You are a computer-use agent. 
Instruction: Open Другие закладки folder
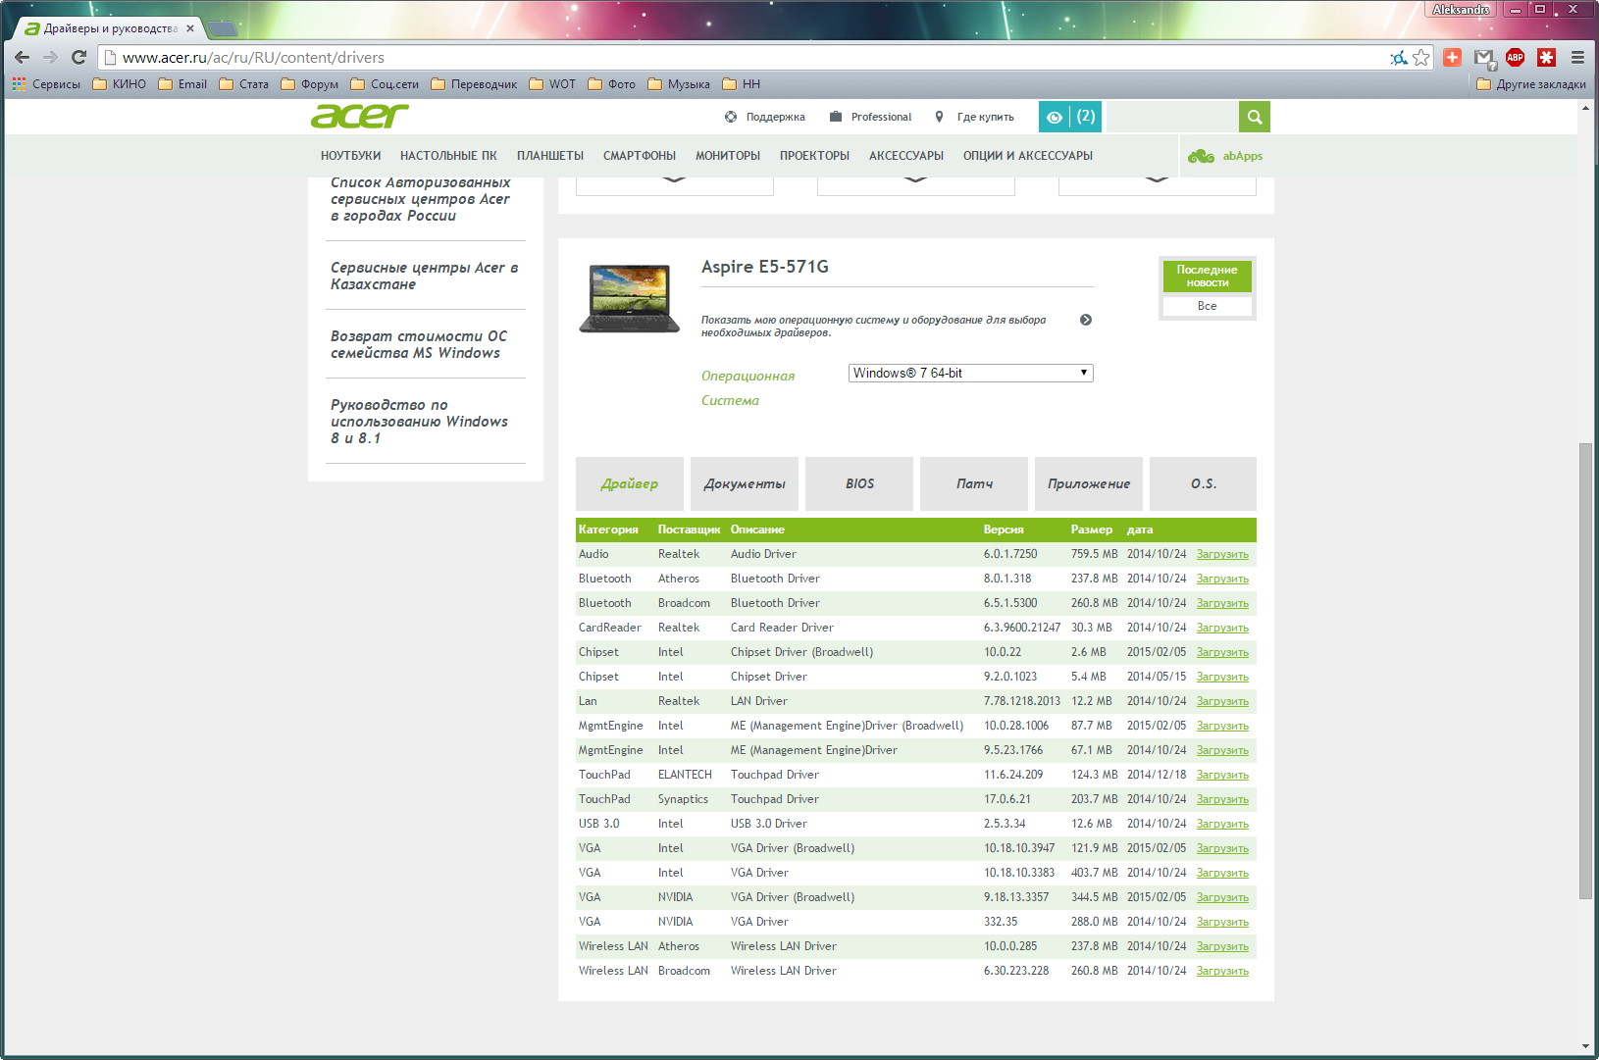point(1531,84)
